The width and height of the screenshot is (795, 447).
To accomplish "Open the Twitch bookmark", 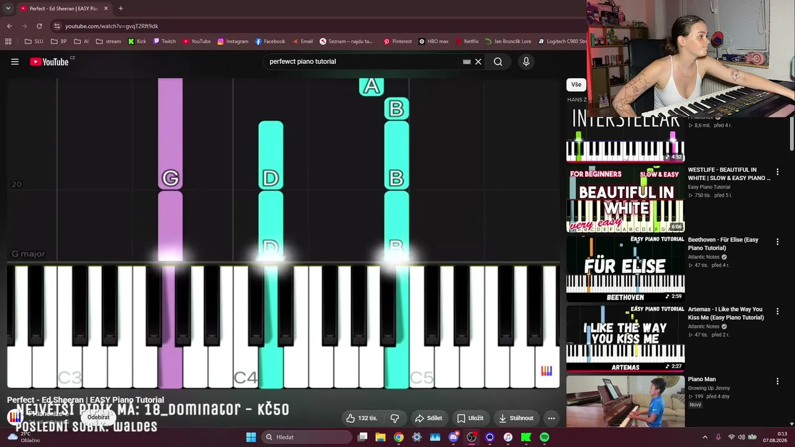I will [164, 42].
